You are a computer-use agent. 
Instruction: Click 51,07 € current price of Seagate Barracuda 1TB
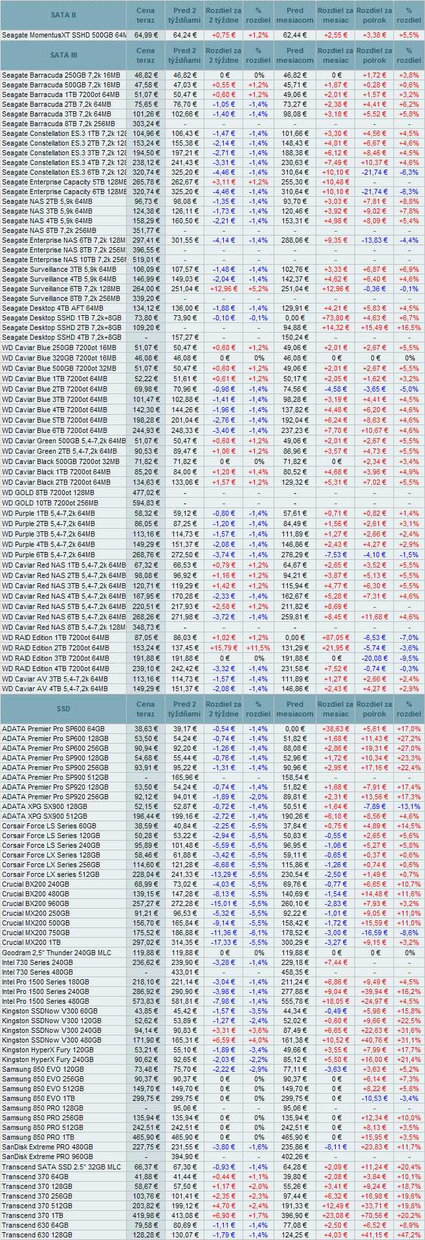[146, 95]
